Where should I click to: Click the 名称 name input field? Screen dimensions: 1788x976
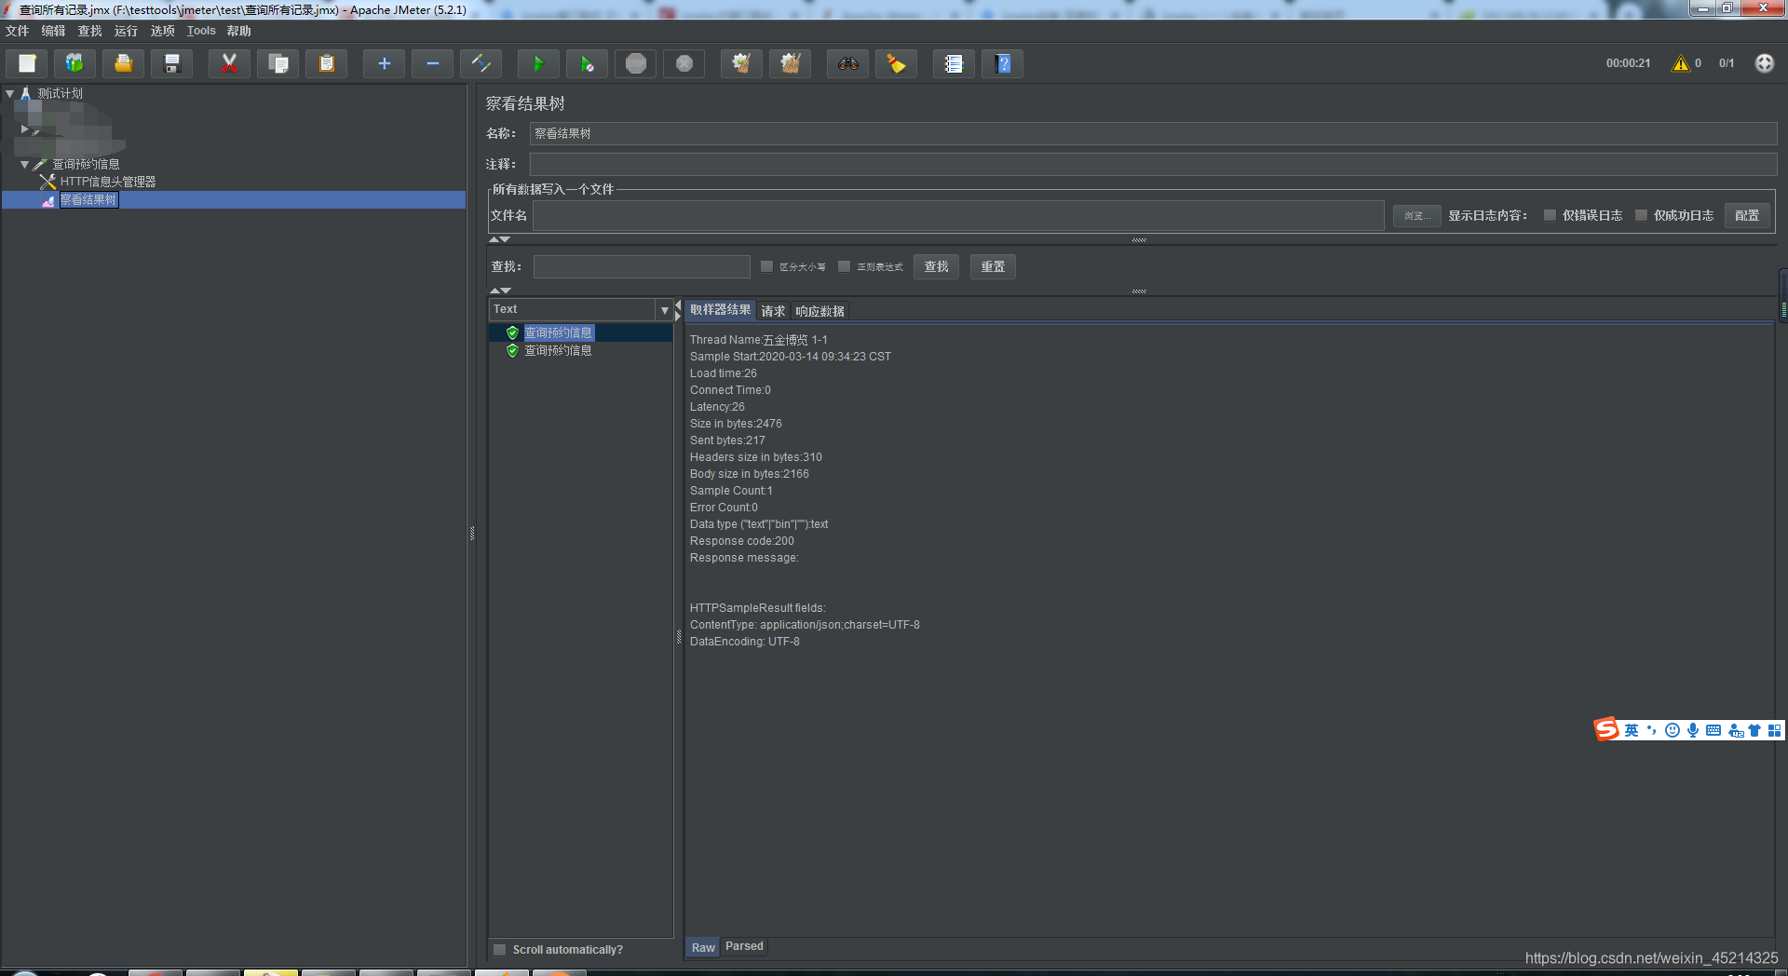pos(1153,133)
